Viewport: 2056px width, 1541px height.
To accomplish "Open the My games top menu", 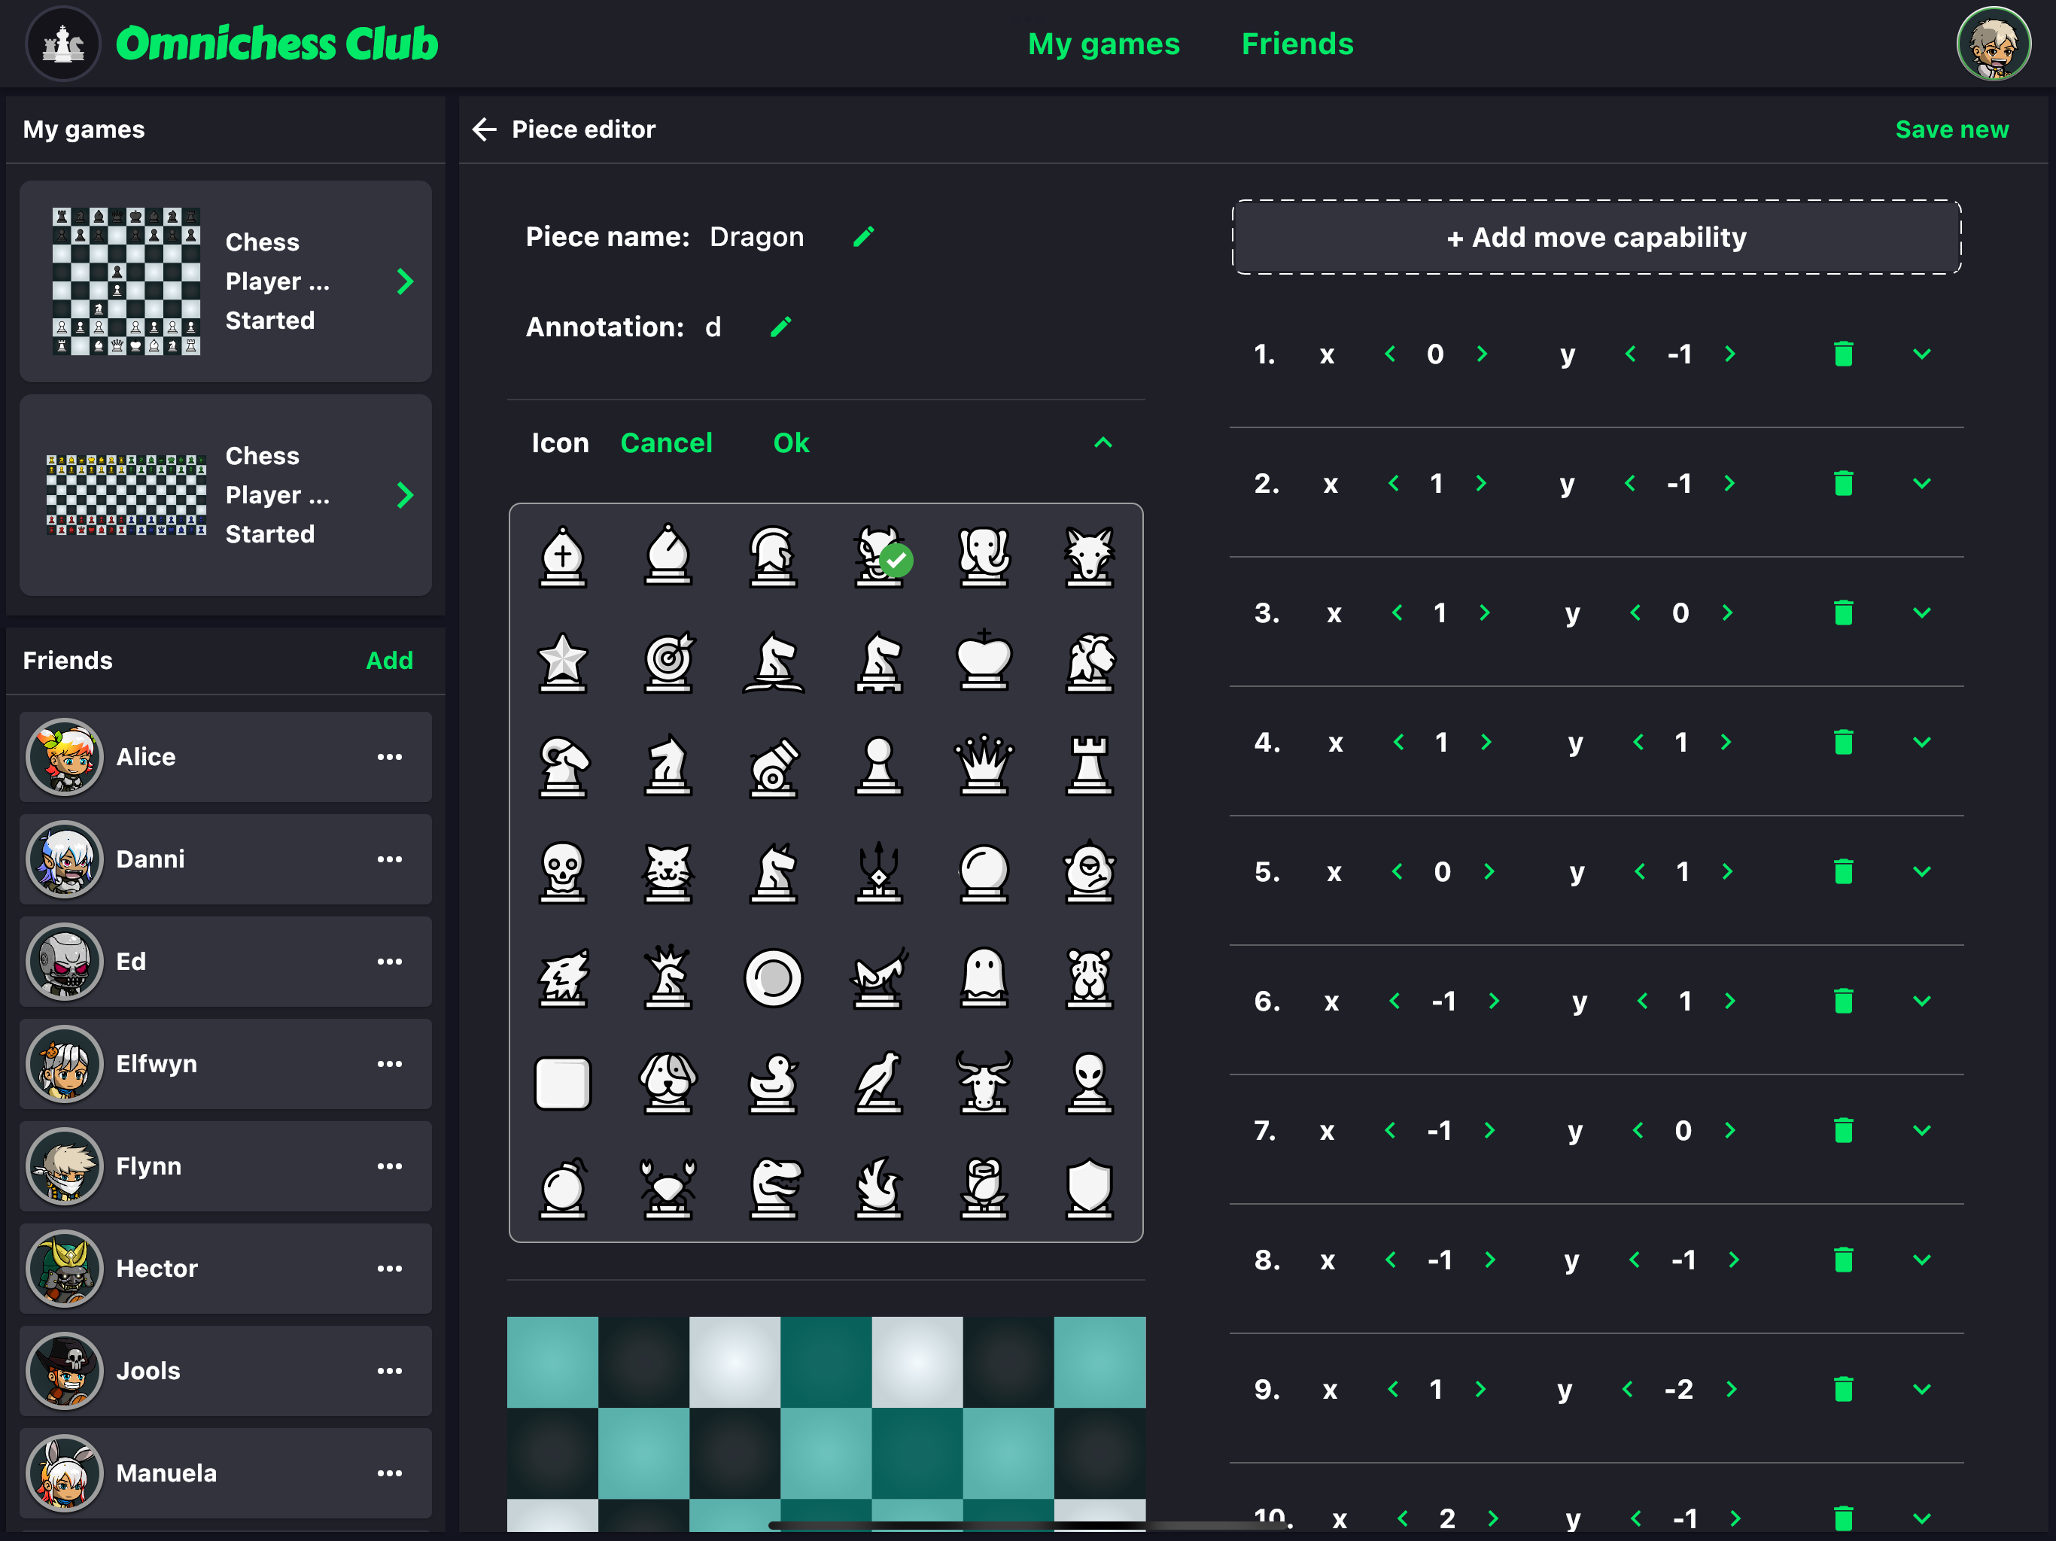I will pos(1103,44).
